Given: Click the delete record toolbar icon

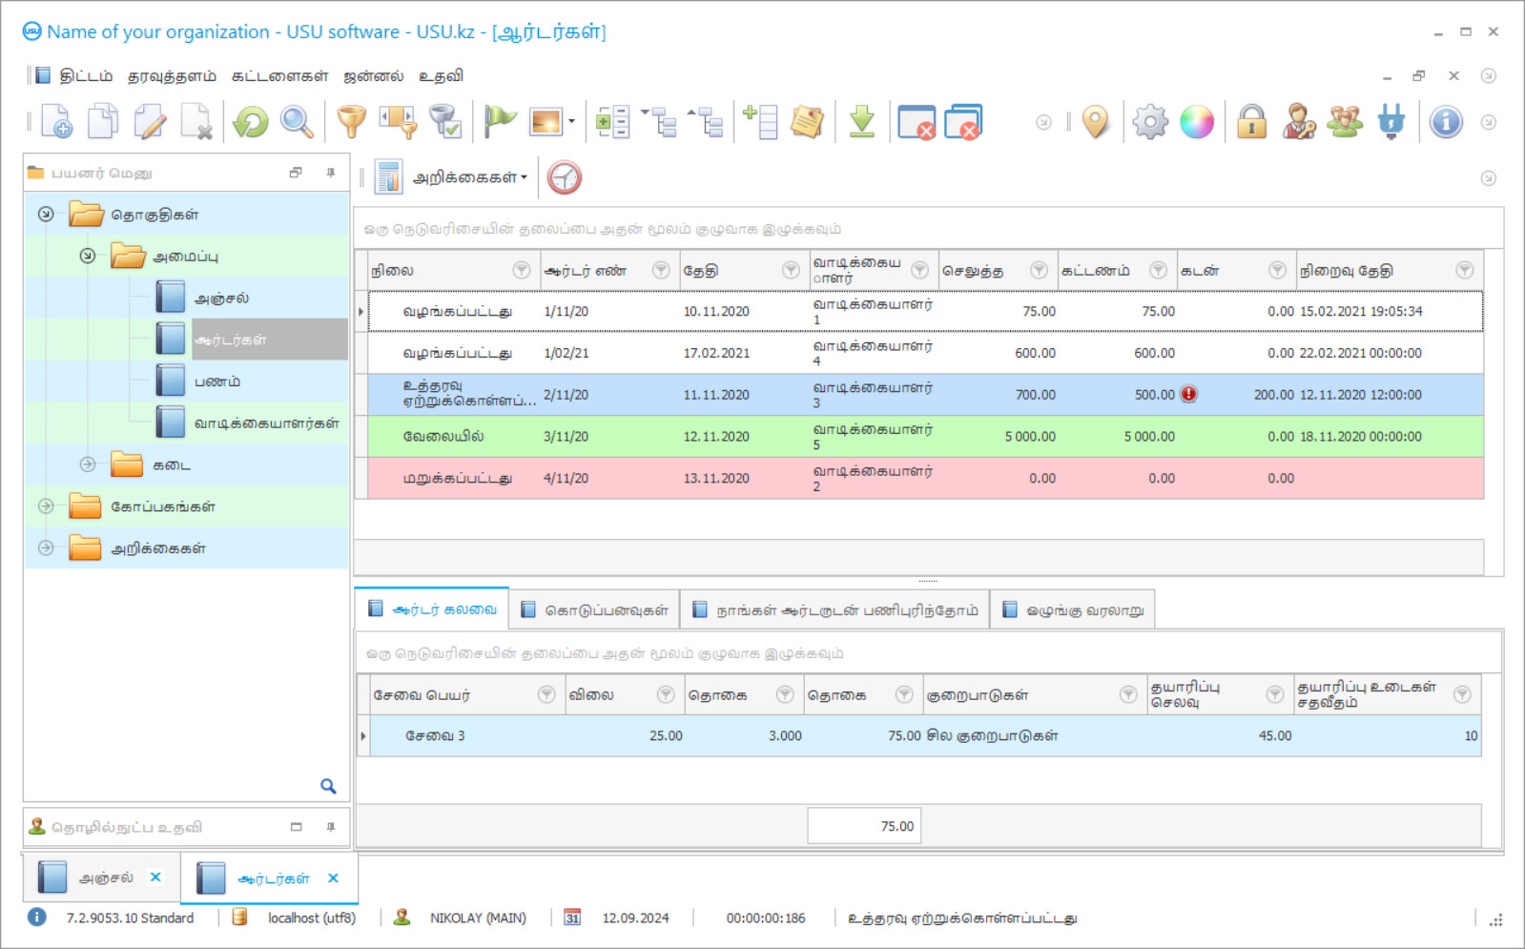Looking at the screenshot, I should [x=196, y=122].
